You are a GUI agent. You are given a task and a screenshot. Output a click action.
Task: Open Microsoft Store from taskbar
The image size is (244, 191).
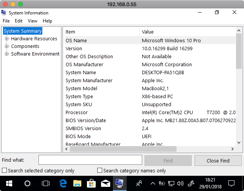(91, 183)
